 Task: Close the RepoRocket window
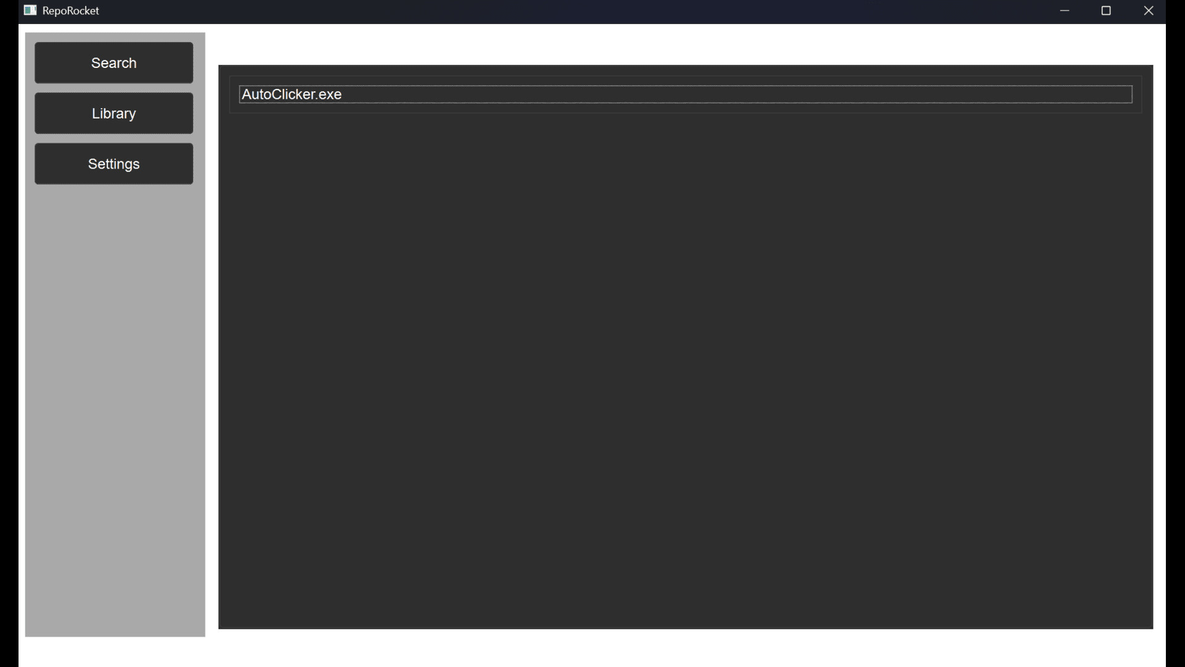pos(1149,10)
